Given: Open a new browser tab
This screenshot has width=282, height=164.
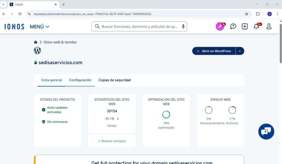Looking at the screenshot, I should 64,4.
